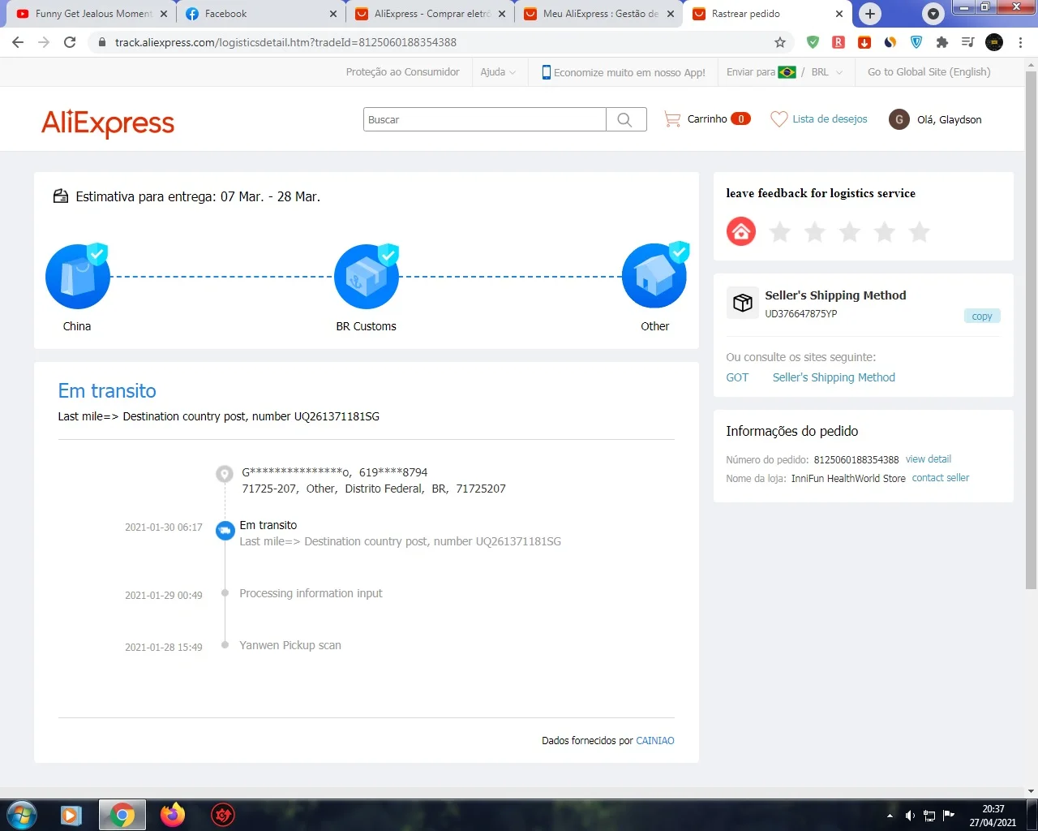Open the Windows Start menu
Image resolution: width=1038 pixels, height=831 pixels.
pyautogui.click(x=21, y=815)
